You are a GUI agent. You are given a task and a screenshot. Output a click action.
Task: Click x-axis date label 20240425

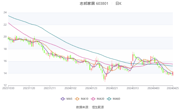(173, 88)
